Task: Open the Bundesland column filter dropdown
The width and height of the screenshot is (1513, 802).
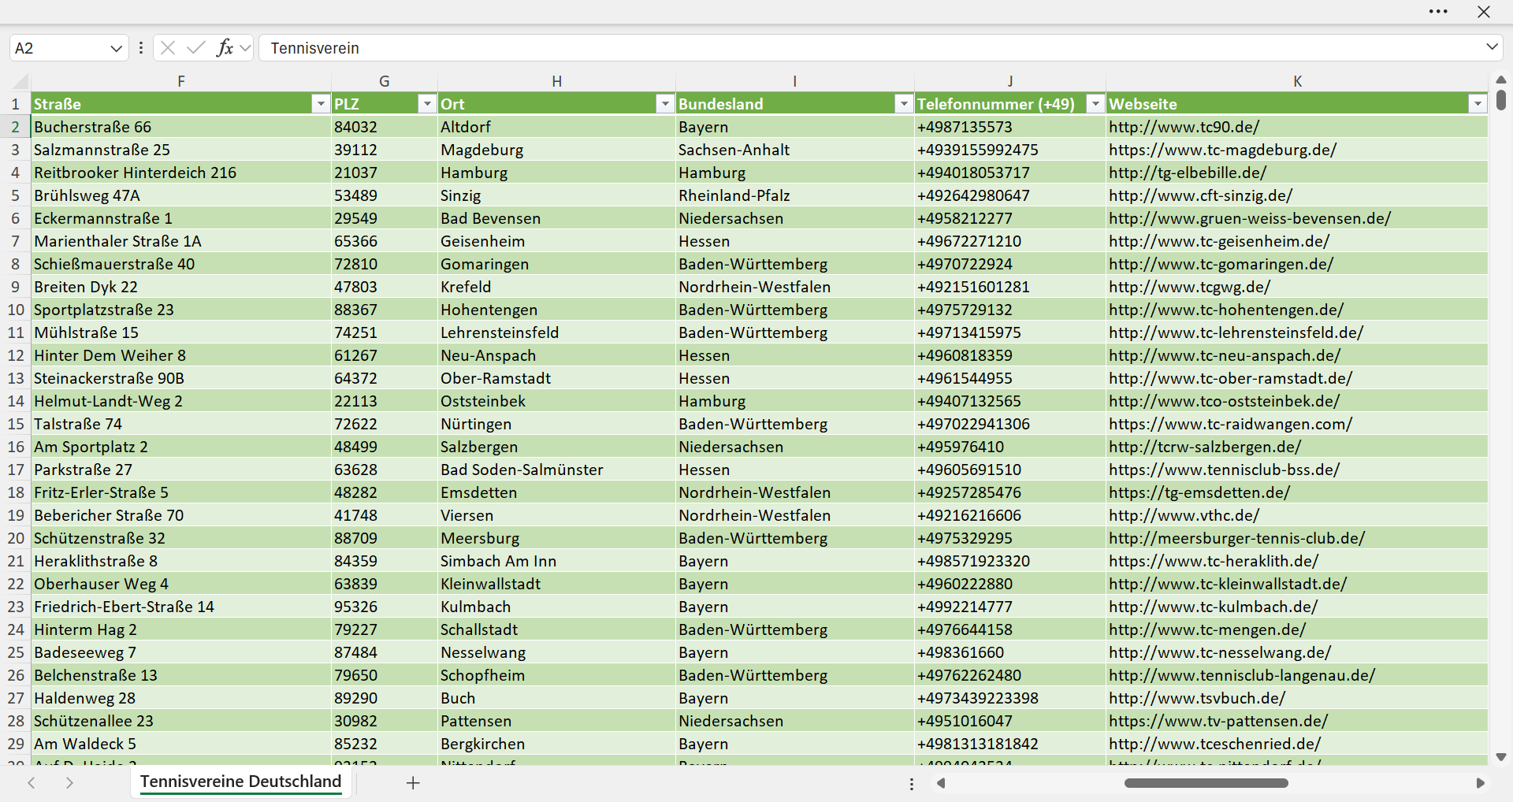Action: [904, 104]
